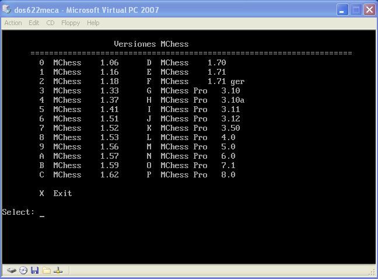This screenshot has height=279, width=378.
Task: Click the floppy disk status icon
Action: click(x=35, y=271)
